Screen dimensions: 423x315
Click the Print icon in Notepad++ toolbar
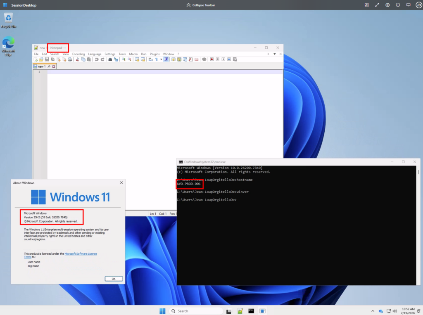click(x=70, y=59)
